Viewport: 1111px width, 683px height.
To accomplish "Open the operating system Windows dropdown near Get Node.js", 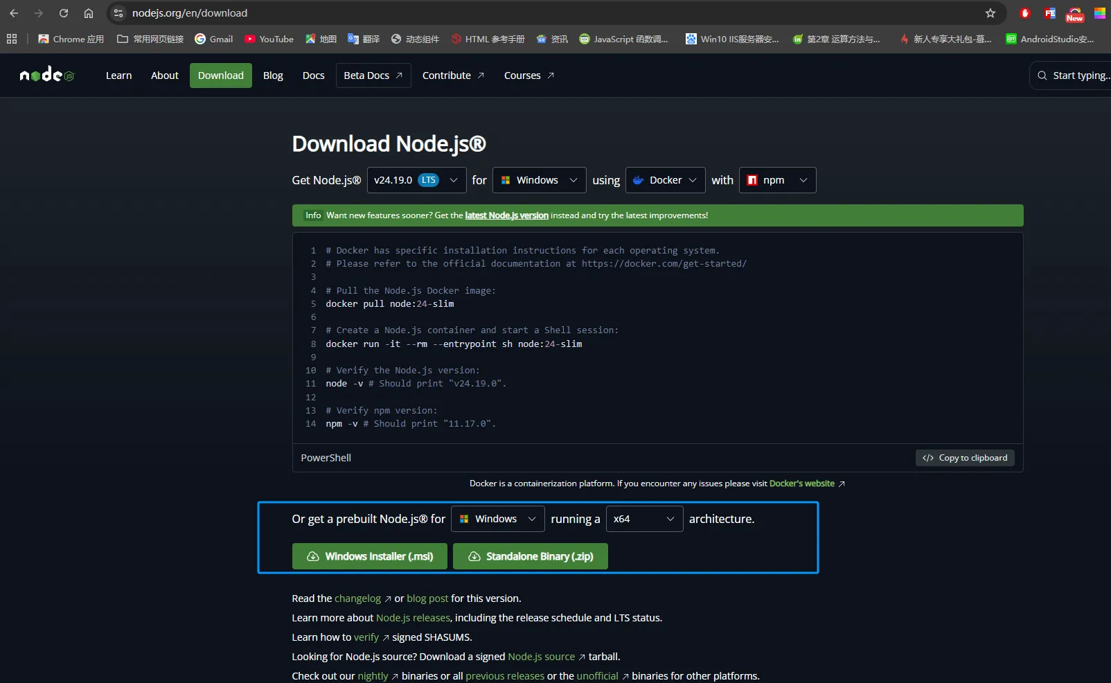I will (x=540, y=180).
